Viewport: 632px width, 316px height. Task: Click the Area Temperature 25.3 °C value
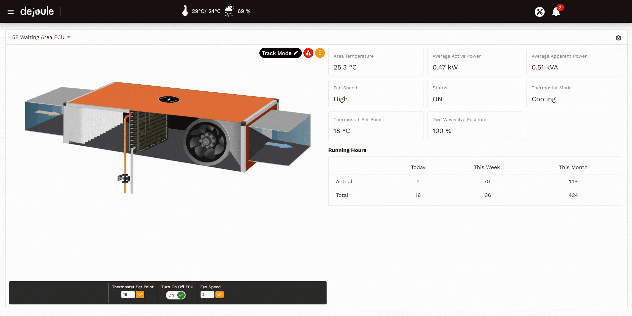(345, 67)
